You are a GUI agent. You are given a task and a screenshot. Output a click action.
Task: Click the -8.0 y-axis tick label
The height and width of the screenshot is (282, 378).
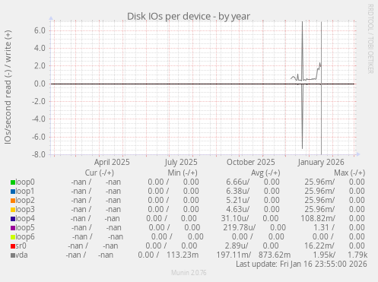pos(39,154)
